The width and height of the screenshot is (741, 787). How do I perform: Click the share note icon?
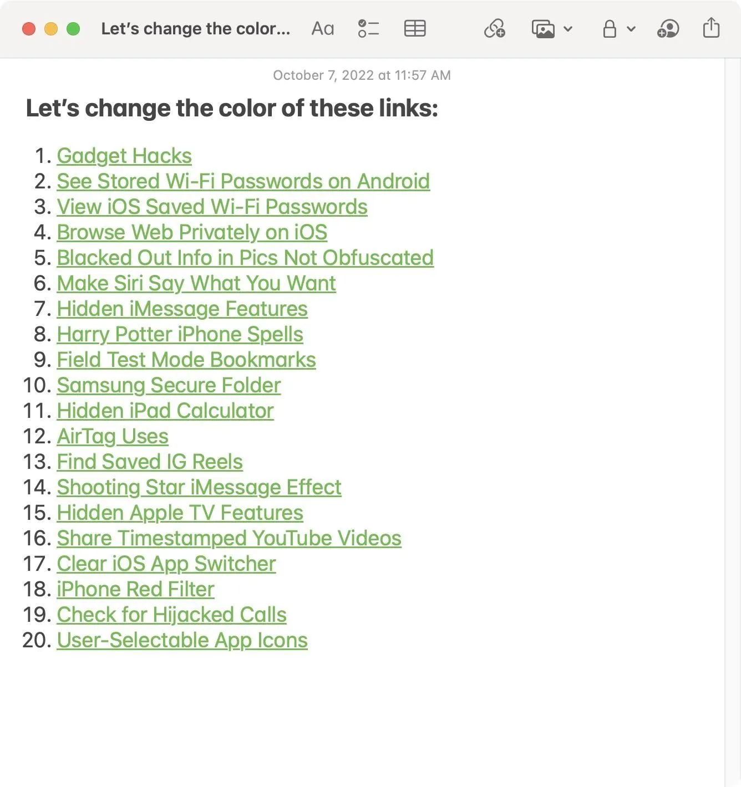tap(711, 28)
